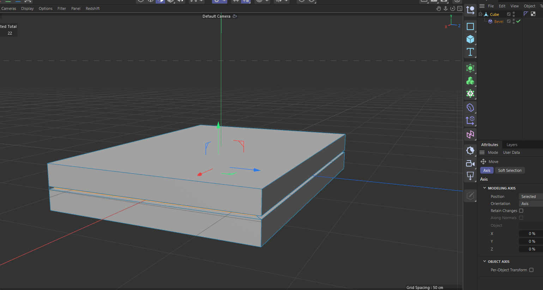Toggle the Bevel deformer green checkmark
The width and height of the screenshot is (543, 290).
pos(518,22)
